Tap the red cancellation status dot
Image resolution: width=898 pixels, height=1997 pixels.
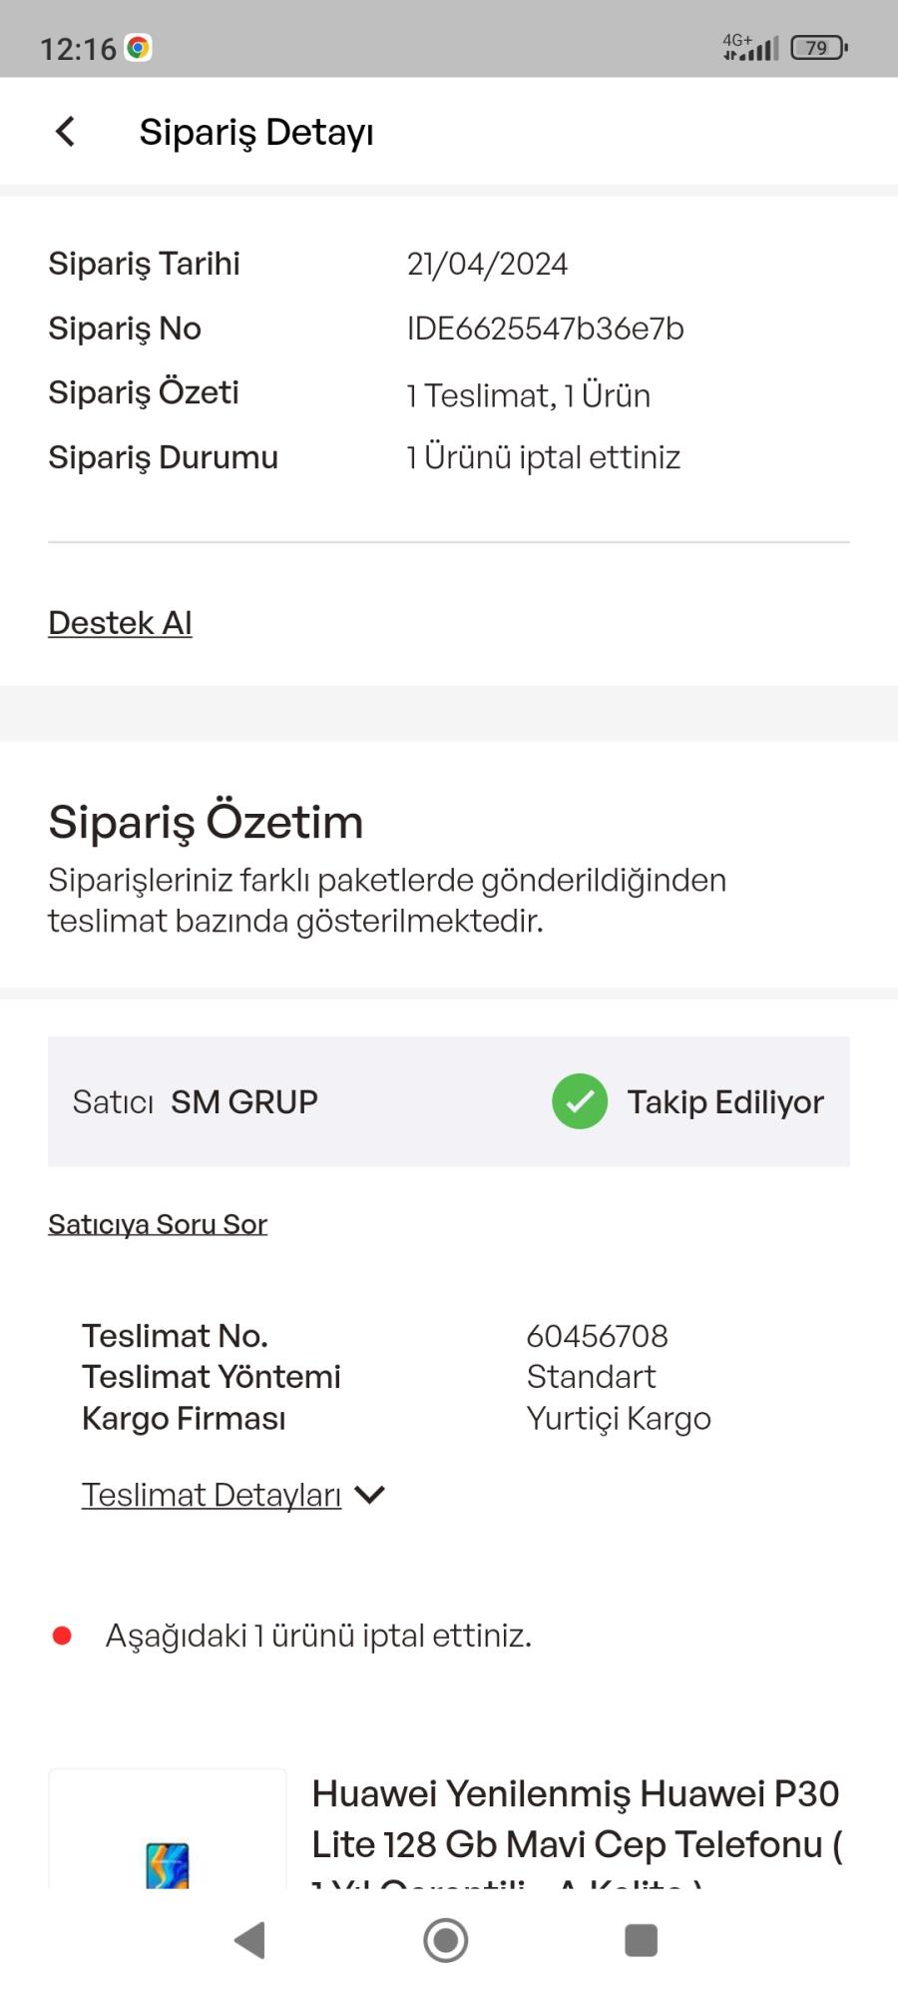click(62, 1636)
